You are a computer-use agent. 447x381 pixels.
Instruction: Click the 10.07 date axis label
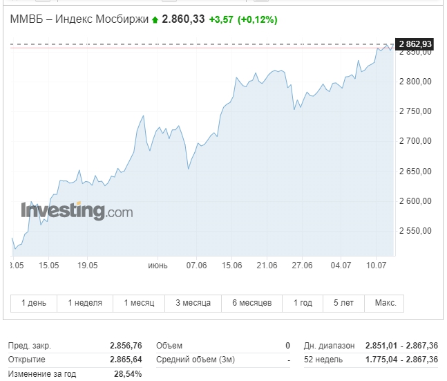pyautogui.click(x=376, y=266)
